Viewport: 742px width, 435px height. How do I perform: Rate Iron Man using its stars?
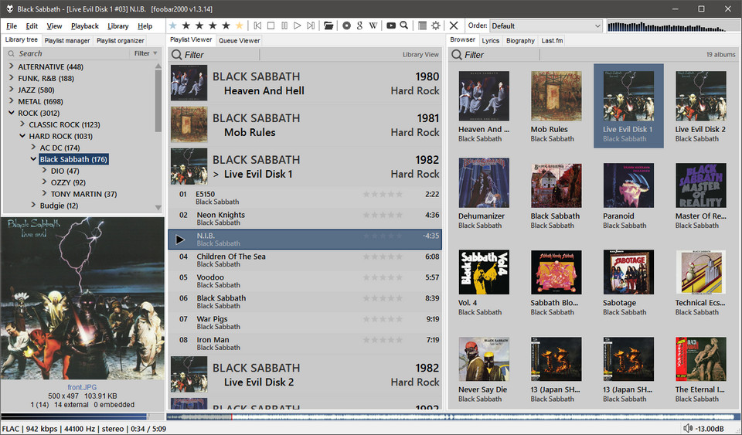coord(383,340)
